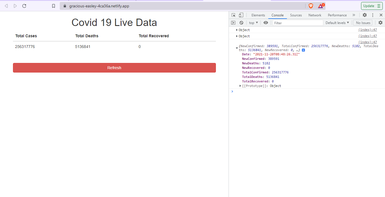Image resolution: width=385 pixels, height=197 pixels.
Task: Open the Network tab
Action: [315, 15]
